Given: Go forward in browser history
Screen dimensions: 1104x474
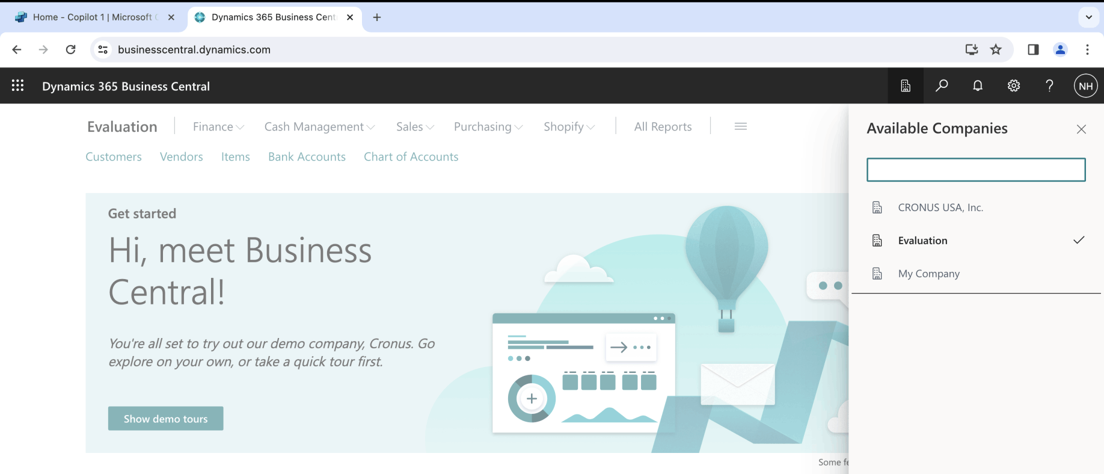Looking at the screenshot, I should 43,49.
